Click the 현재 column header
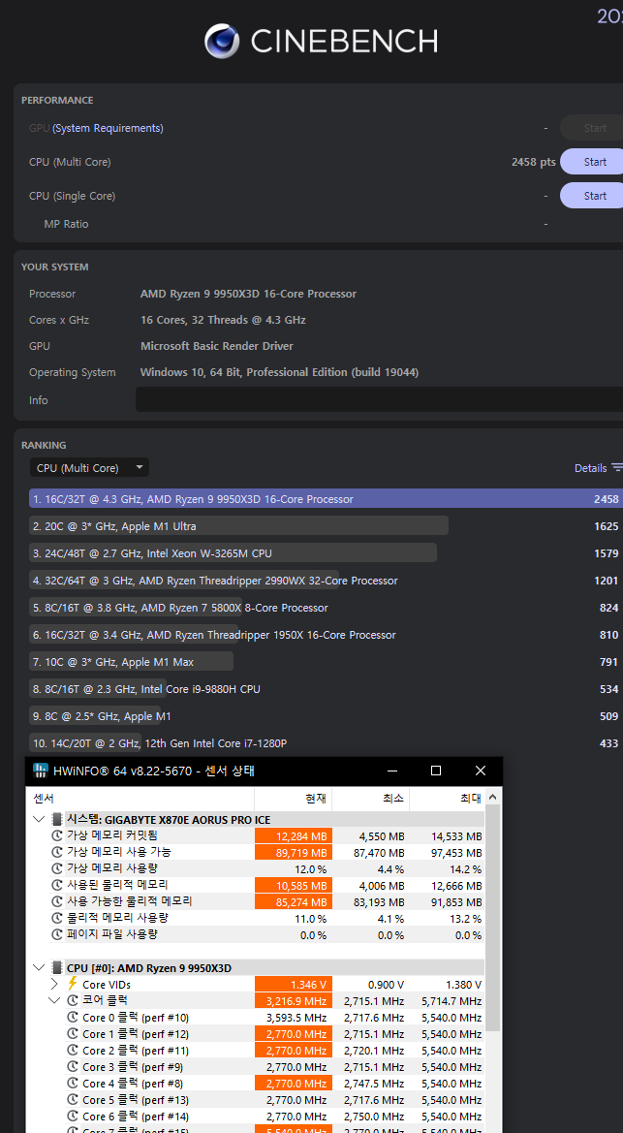 click(293, 799)
